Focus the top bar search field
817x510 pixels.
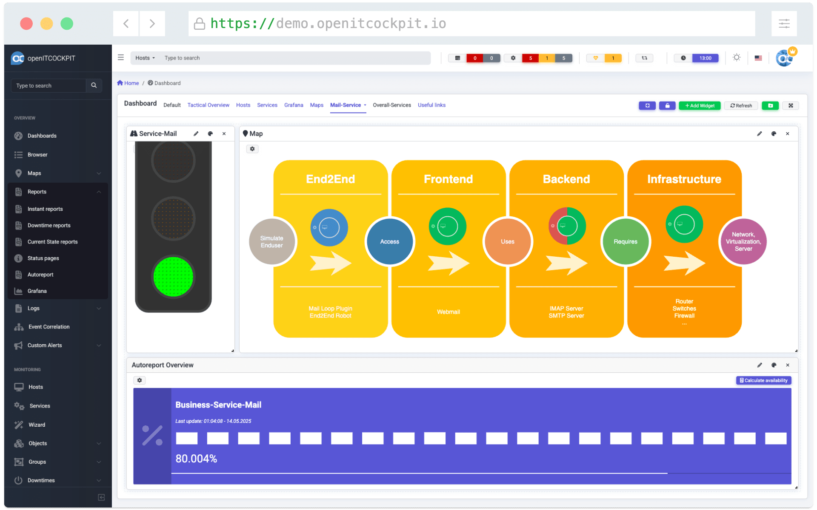click(295, 58)
